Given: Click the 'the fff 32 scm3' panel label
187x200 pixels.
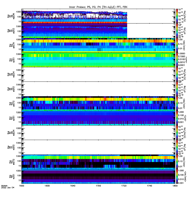Looking at the screenshot, I should 11,147.
